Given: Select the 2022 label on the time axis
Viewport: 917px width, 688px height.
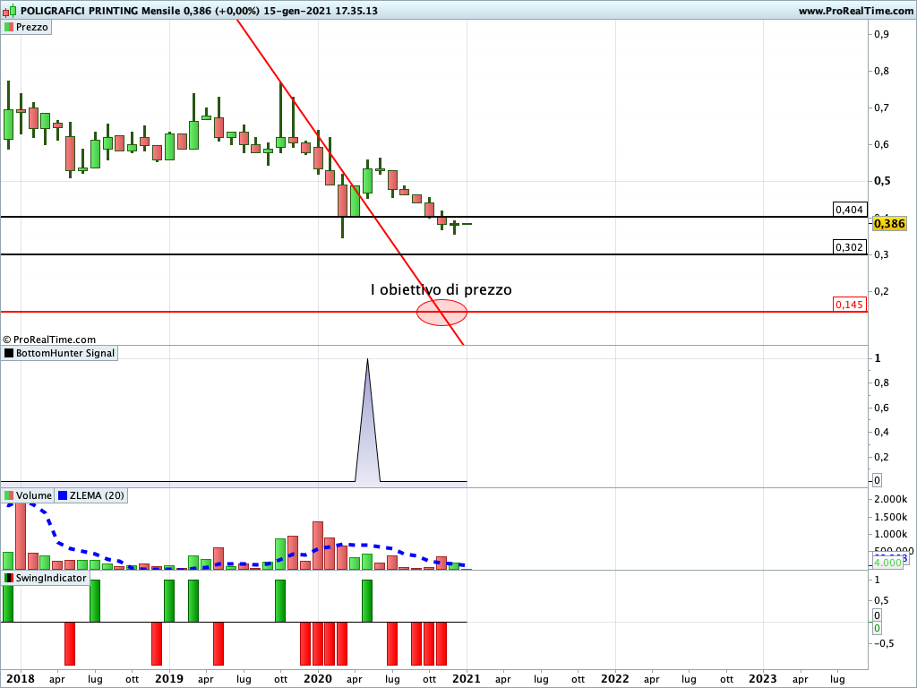Looking at the screenshot, I should click(x=615, y=679).
